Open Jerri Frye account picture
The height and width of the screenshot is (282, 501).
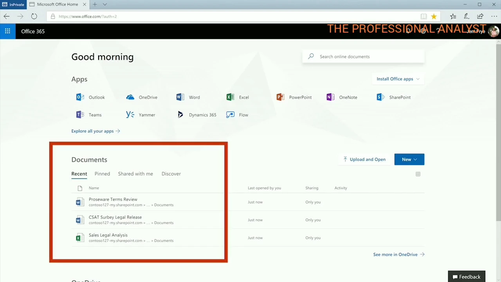point(494,31)
